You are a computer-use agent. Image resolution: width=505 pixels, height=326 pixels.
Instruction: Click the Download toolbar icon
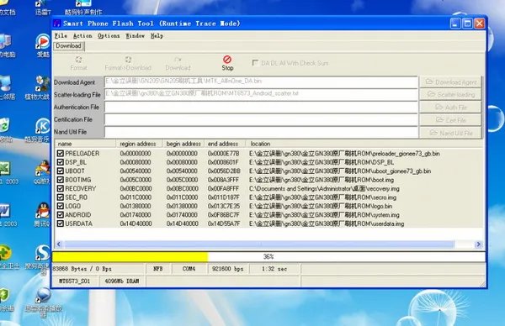tap(178, 63)
